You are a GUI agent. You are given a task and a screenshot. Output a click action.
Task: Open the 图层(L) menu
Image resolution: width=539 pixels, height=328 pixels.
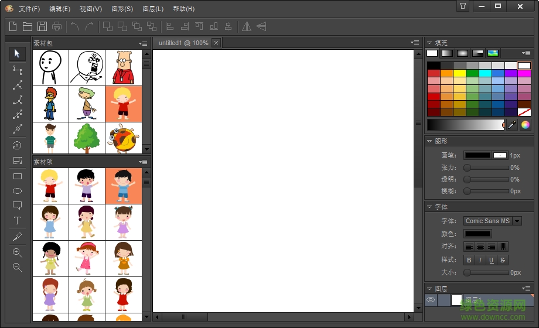[153, 9]
